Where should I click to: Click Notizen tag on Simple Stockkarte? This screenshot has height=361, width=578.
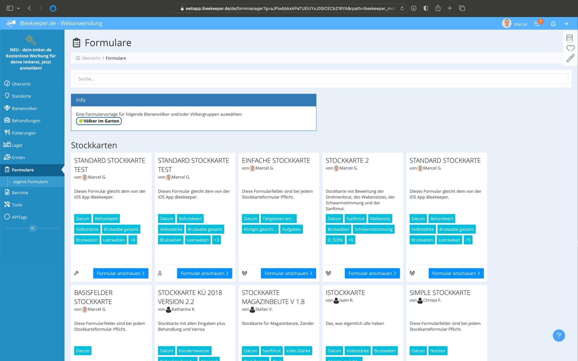(x=438, y=351)
